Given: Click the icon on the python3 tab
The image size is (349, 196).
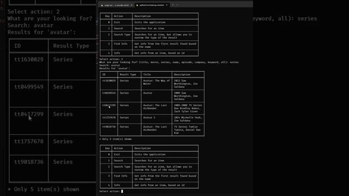Looking at the screenshot, I should [137, 5].
